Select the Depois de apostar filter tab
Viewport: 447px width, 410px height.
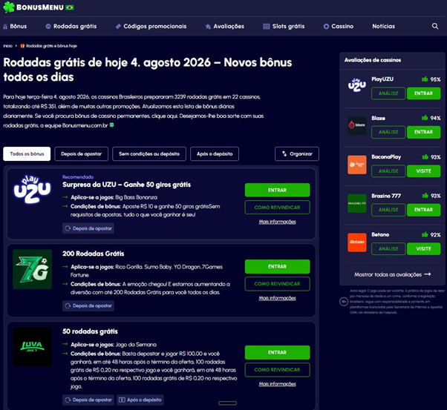coord(81,153)
